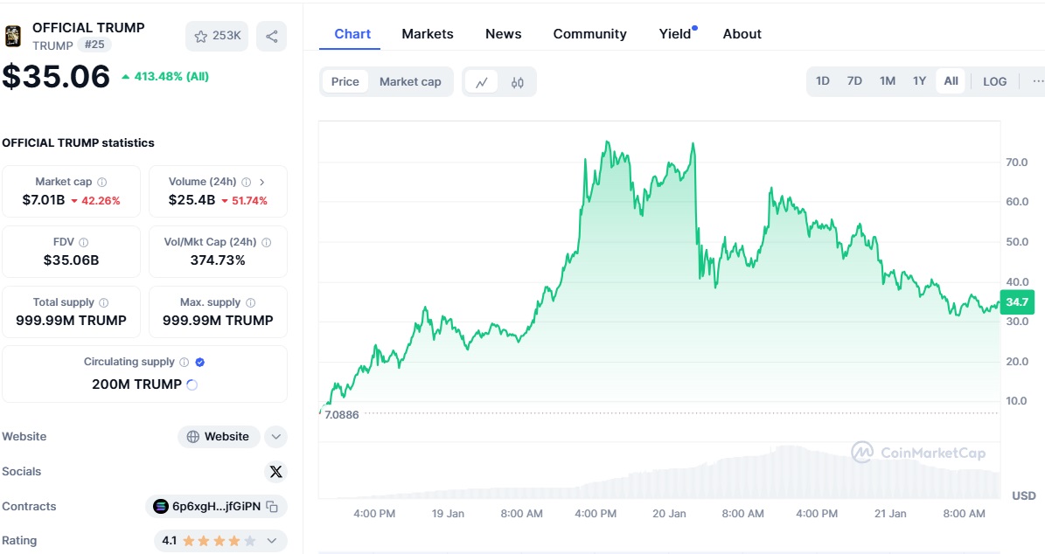
Task: Click the 200M TRUMP circulating supply
Action: [x=136, y=384]
